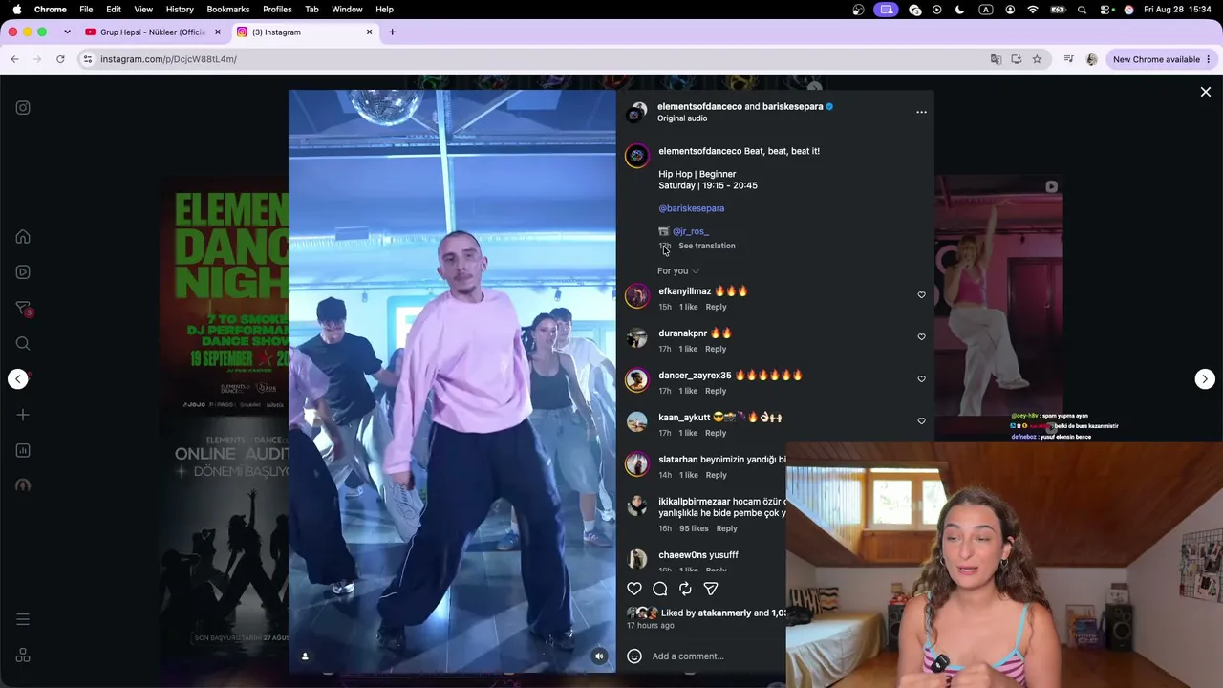Open the Dashboard chart icon in sidebar

coord(23,450)
